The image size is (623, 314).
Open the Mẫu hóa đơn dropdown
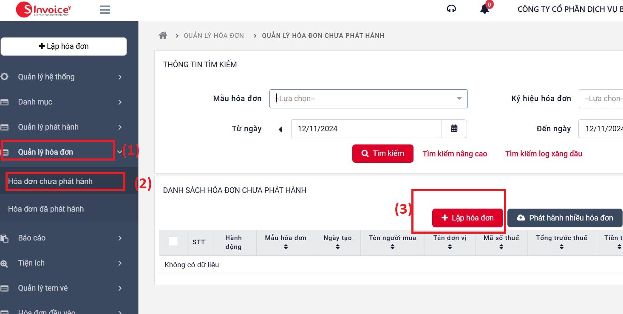(x=368, y=99)
